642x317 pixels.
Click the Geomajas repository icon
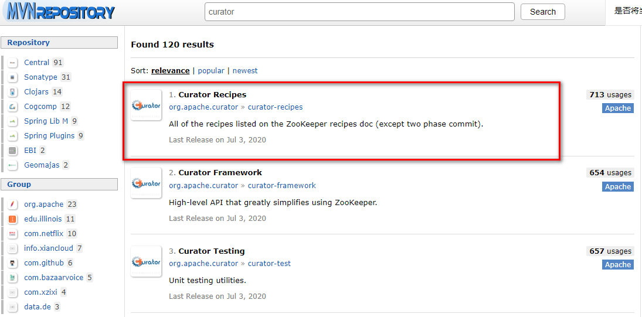point(13,165)
